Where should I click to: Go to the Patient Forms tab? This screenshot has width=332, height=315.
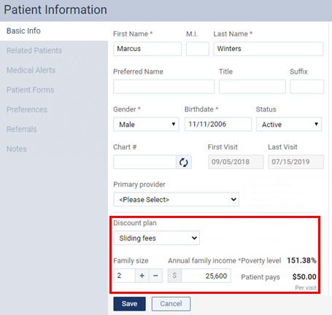coord(31,90)
